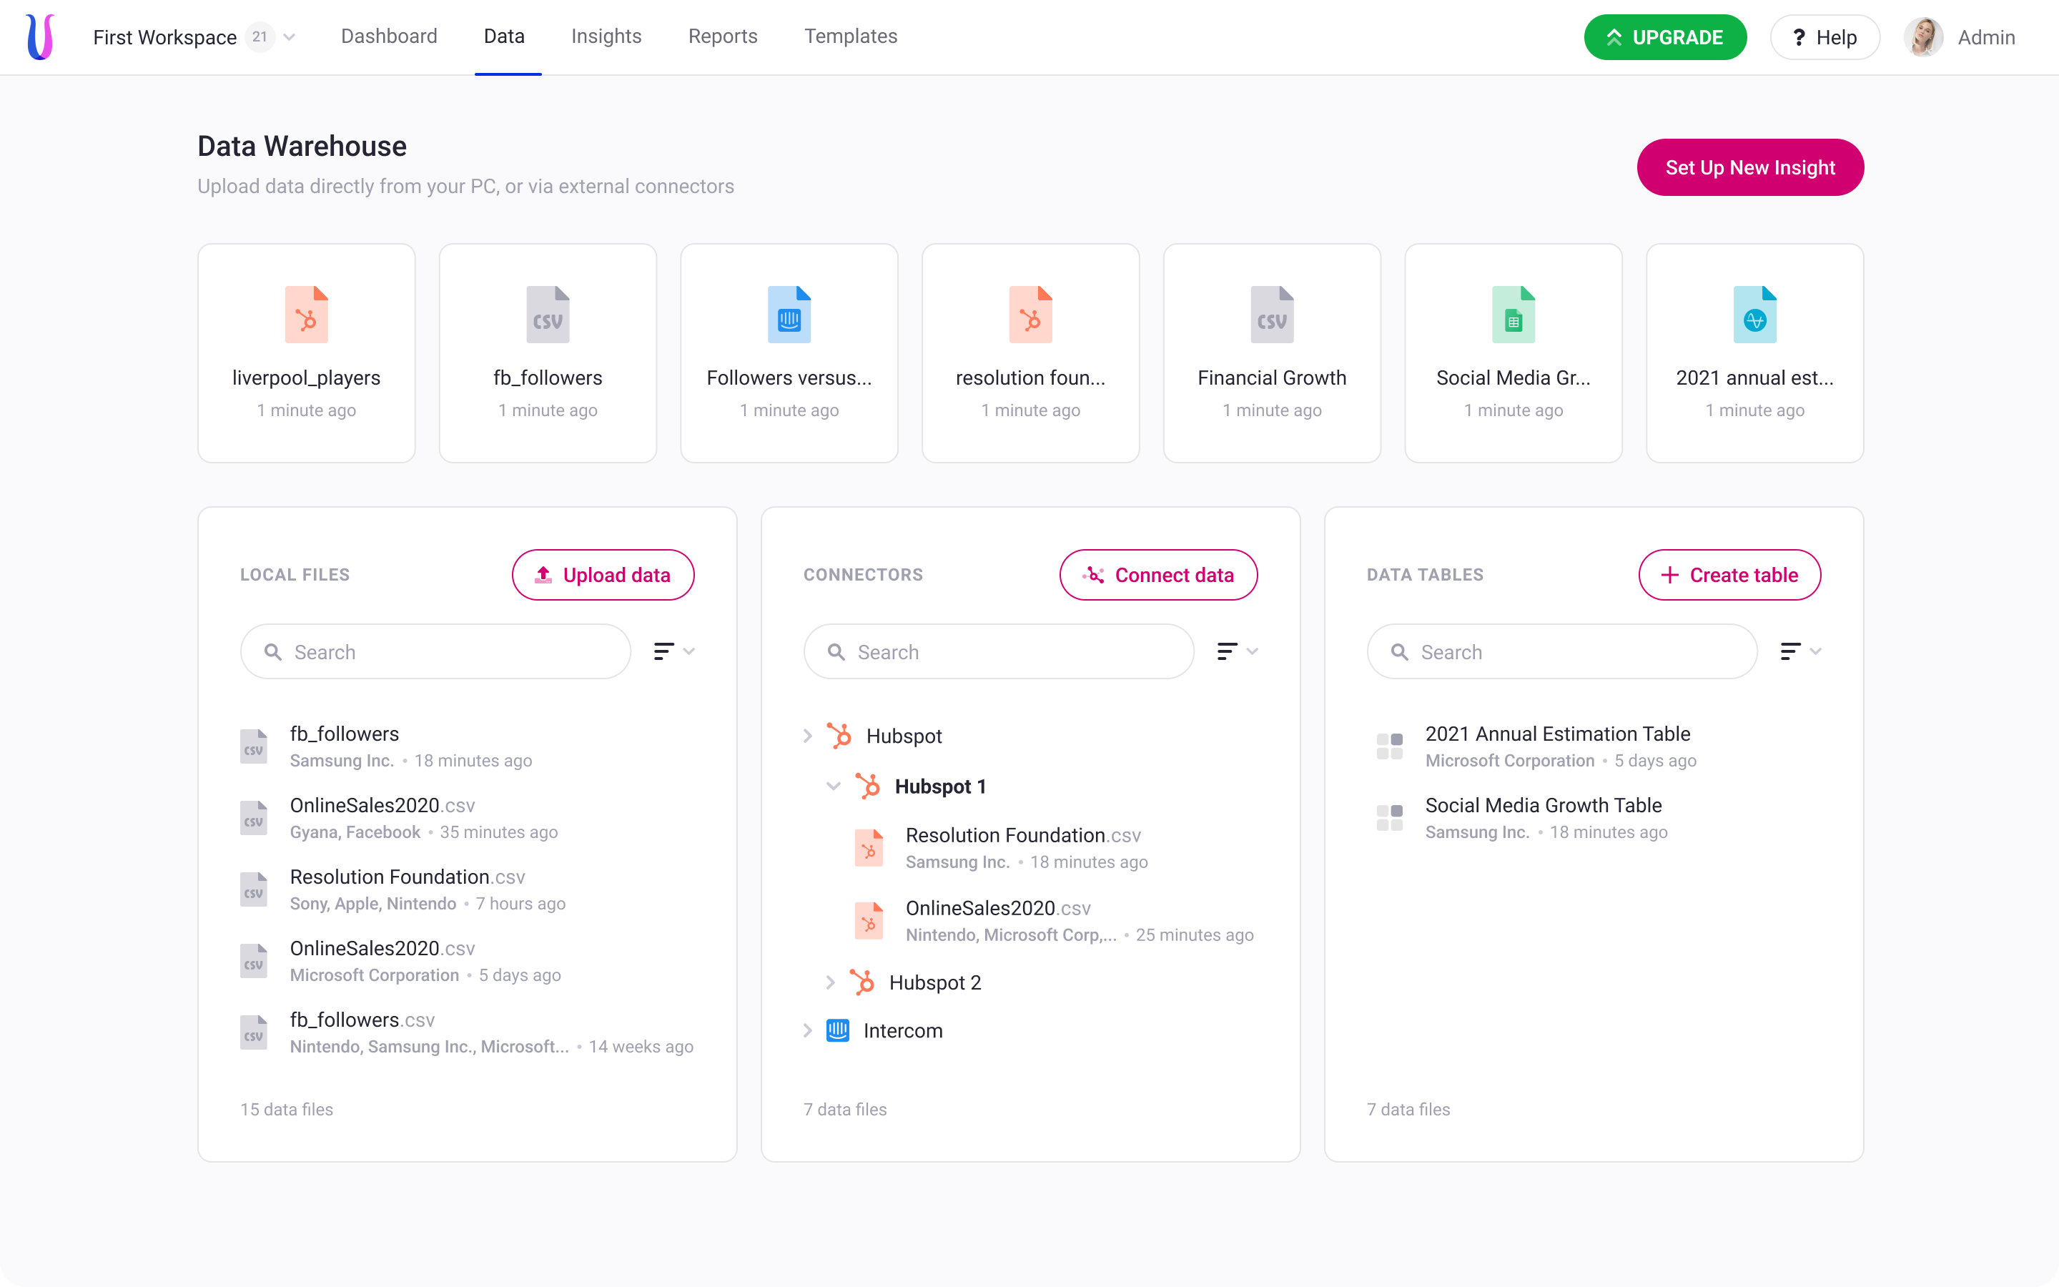Open the Local Files sort dropdown
This screenshot has height=1287, width=2059.
click(674, 651)
